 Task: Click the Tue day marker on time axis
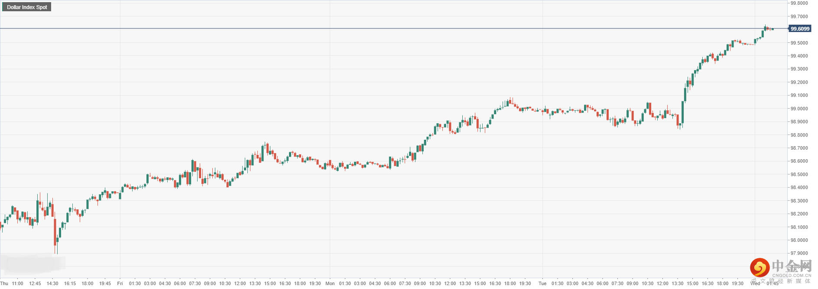click(542, 283)
